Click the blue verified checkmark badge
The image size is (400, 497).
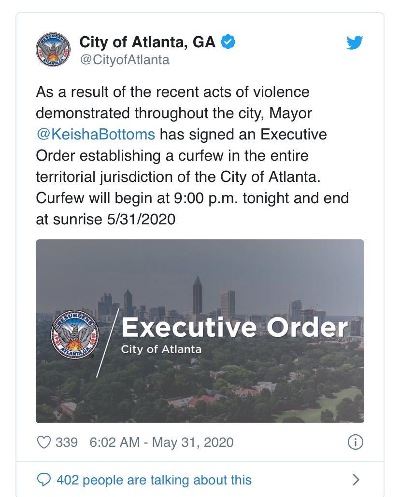pos(228,42)
